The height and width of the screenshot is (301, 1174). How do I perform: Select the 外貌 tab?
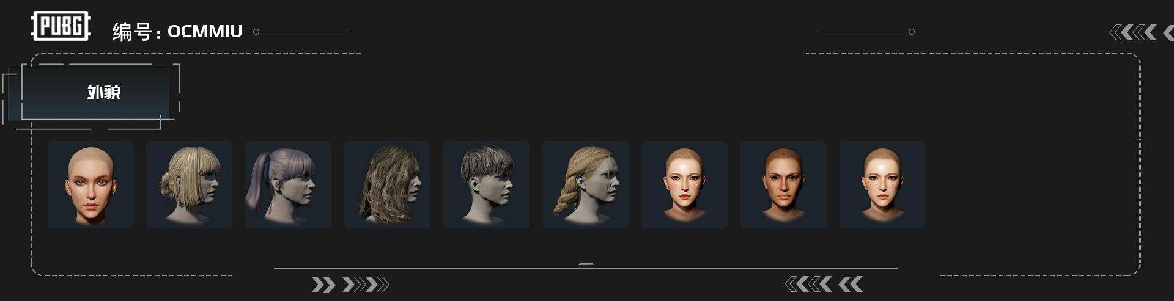point(95,93)
